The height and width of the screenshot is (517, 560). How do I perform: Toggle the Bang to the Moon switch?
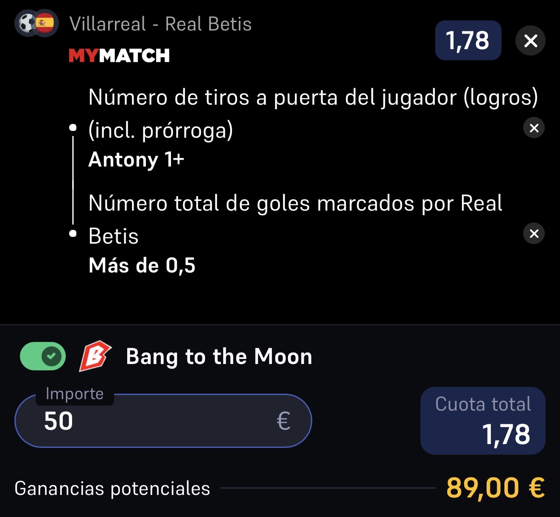coord(43,356)
